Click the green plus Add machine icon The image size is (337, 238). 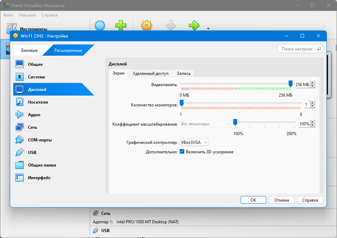(121, 25)
